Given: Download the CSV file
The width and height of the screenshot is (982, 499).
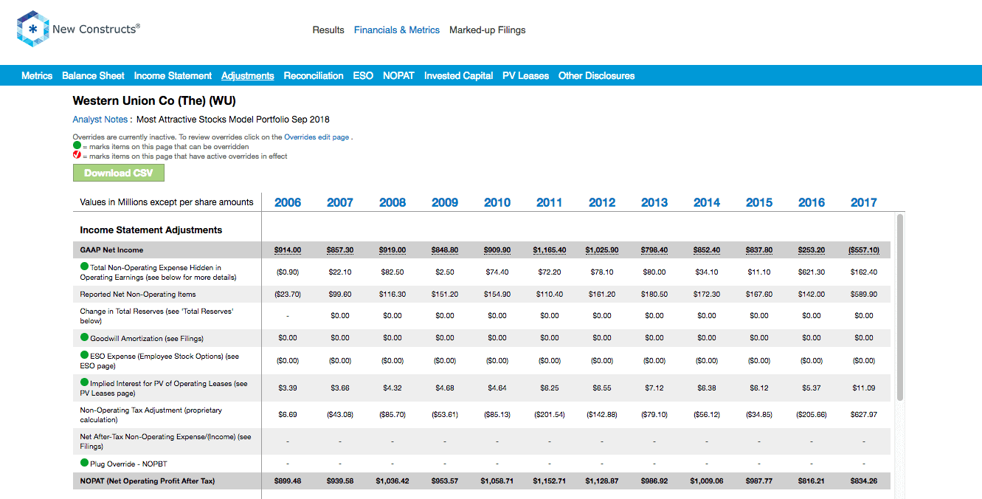Looking at the screenshot, I should pos(119,173).
